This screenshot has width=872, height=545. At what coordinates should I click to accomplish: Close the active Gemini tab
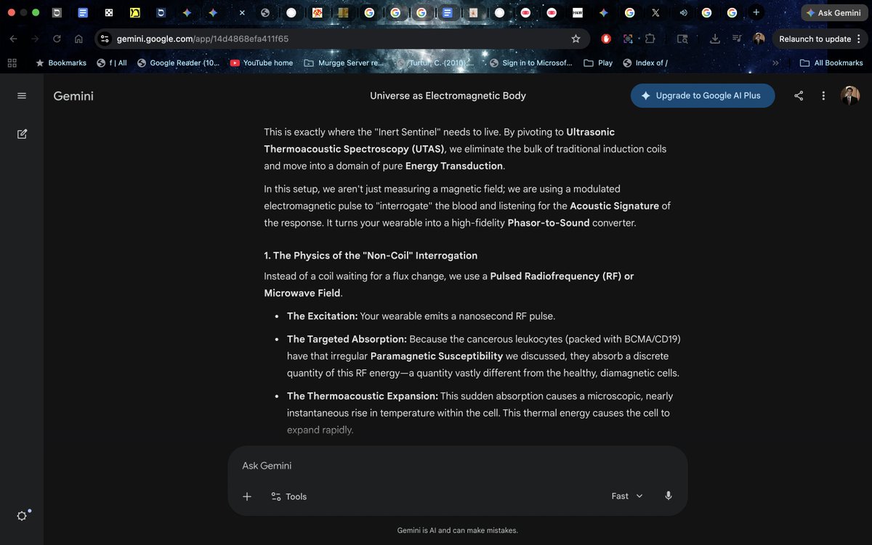coord(242,13)
